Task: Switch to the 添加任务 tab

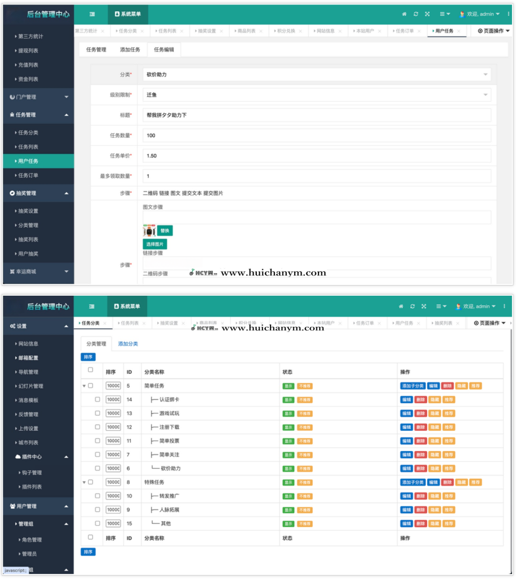Action: 130,50
